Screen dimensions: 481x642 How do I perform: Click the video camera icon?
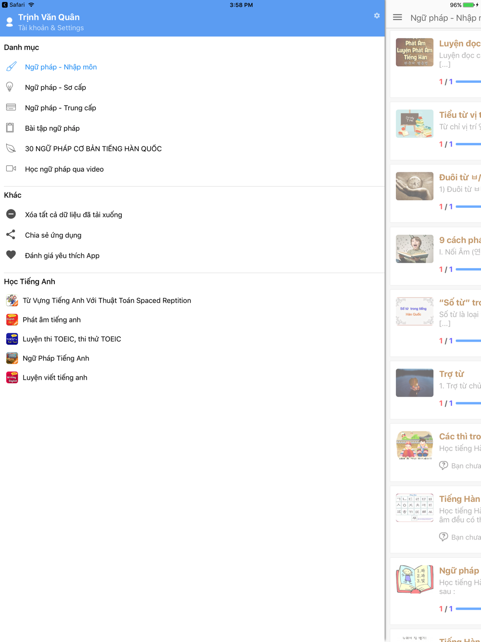11,168
